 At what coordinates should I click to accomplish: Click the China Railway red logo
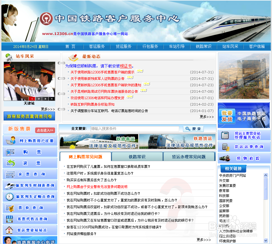pos(46,18)
